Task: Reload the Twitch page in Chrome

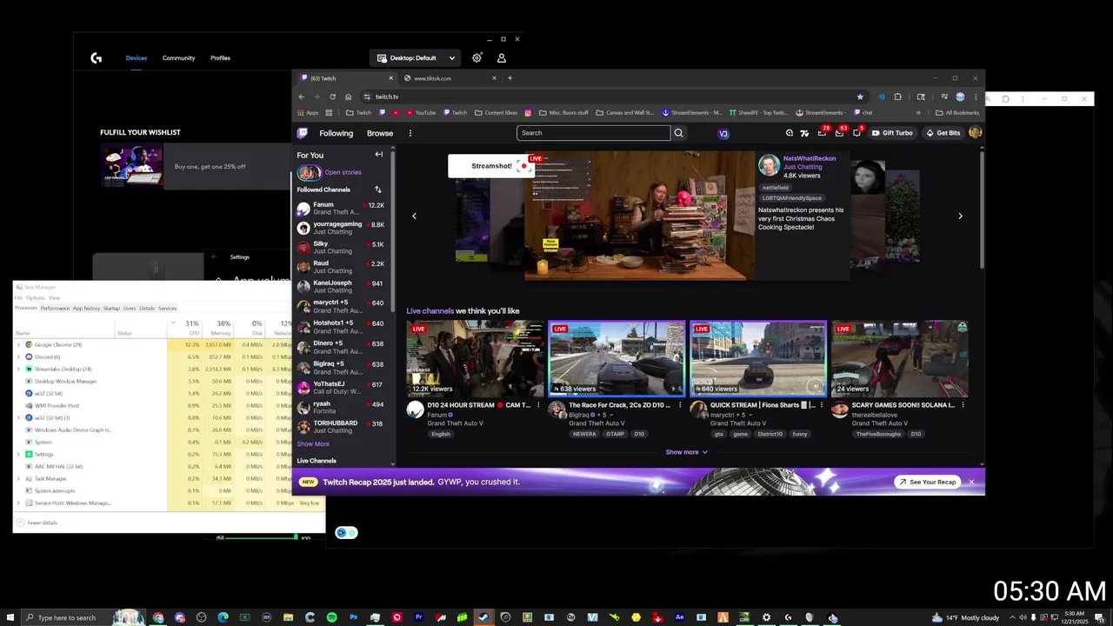Action: [x=332, y=97]
